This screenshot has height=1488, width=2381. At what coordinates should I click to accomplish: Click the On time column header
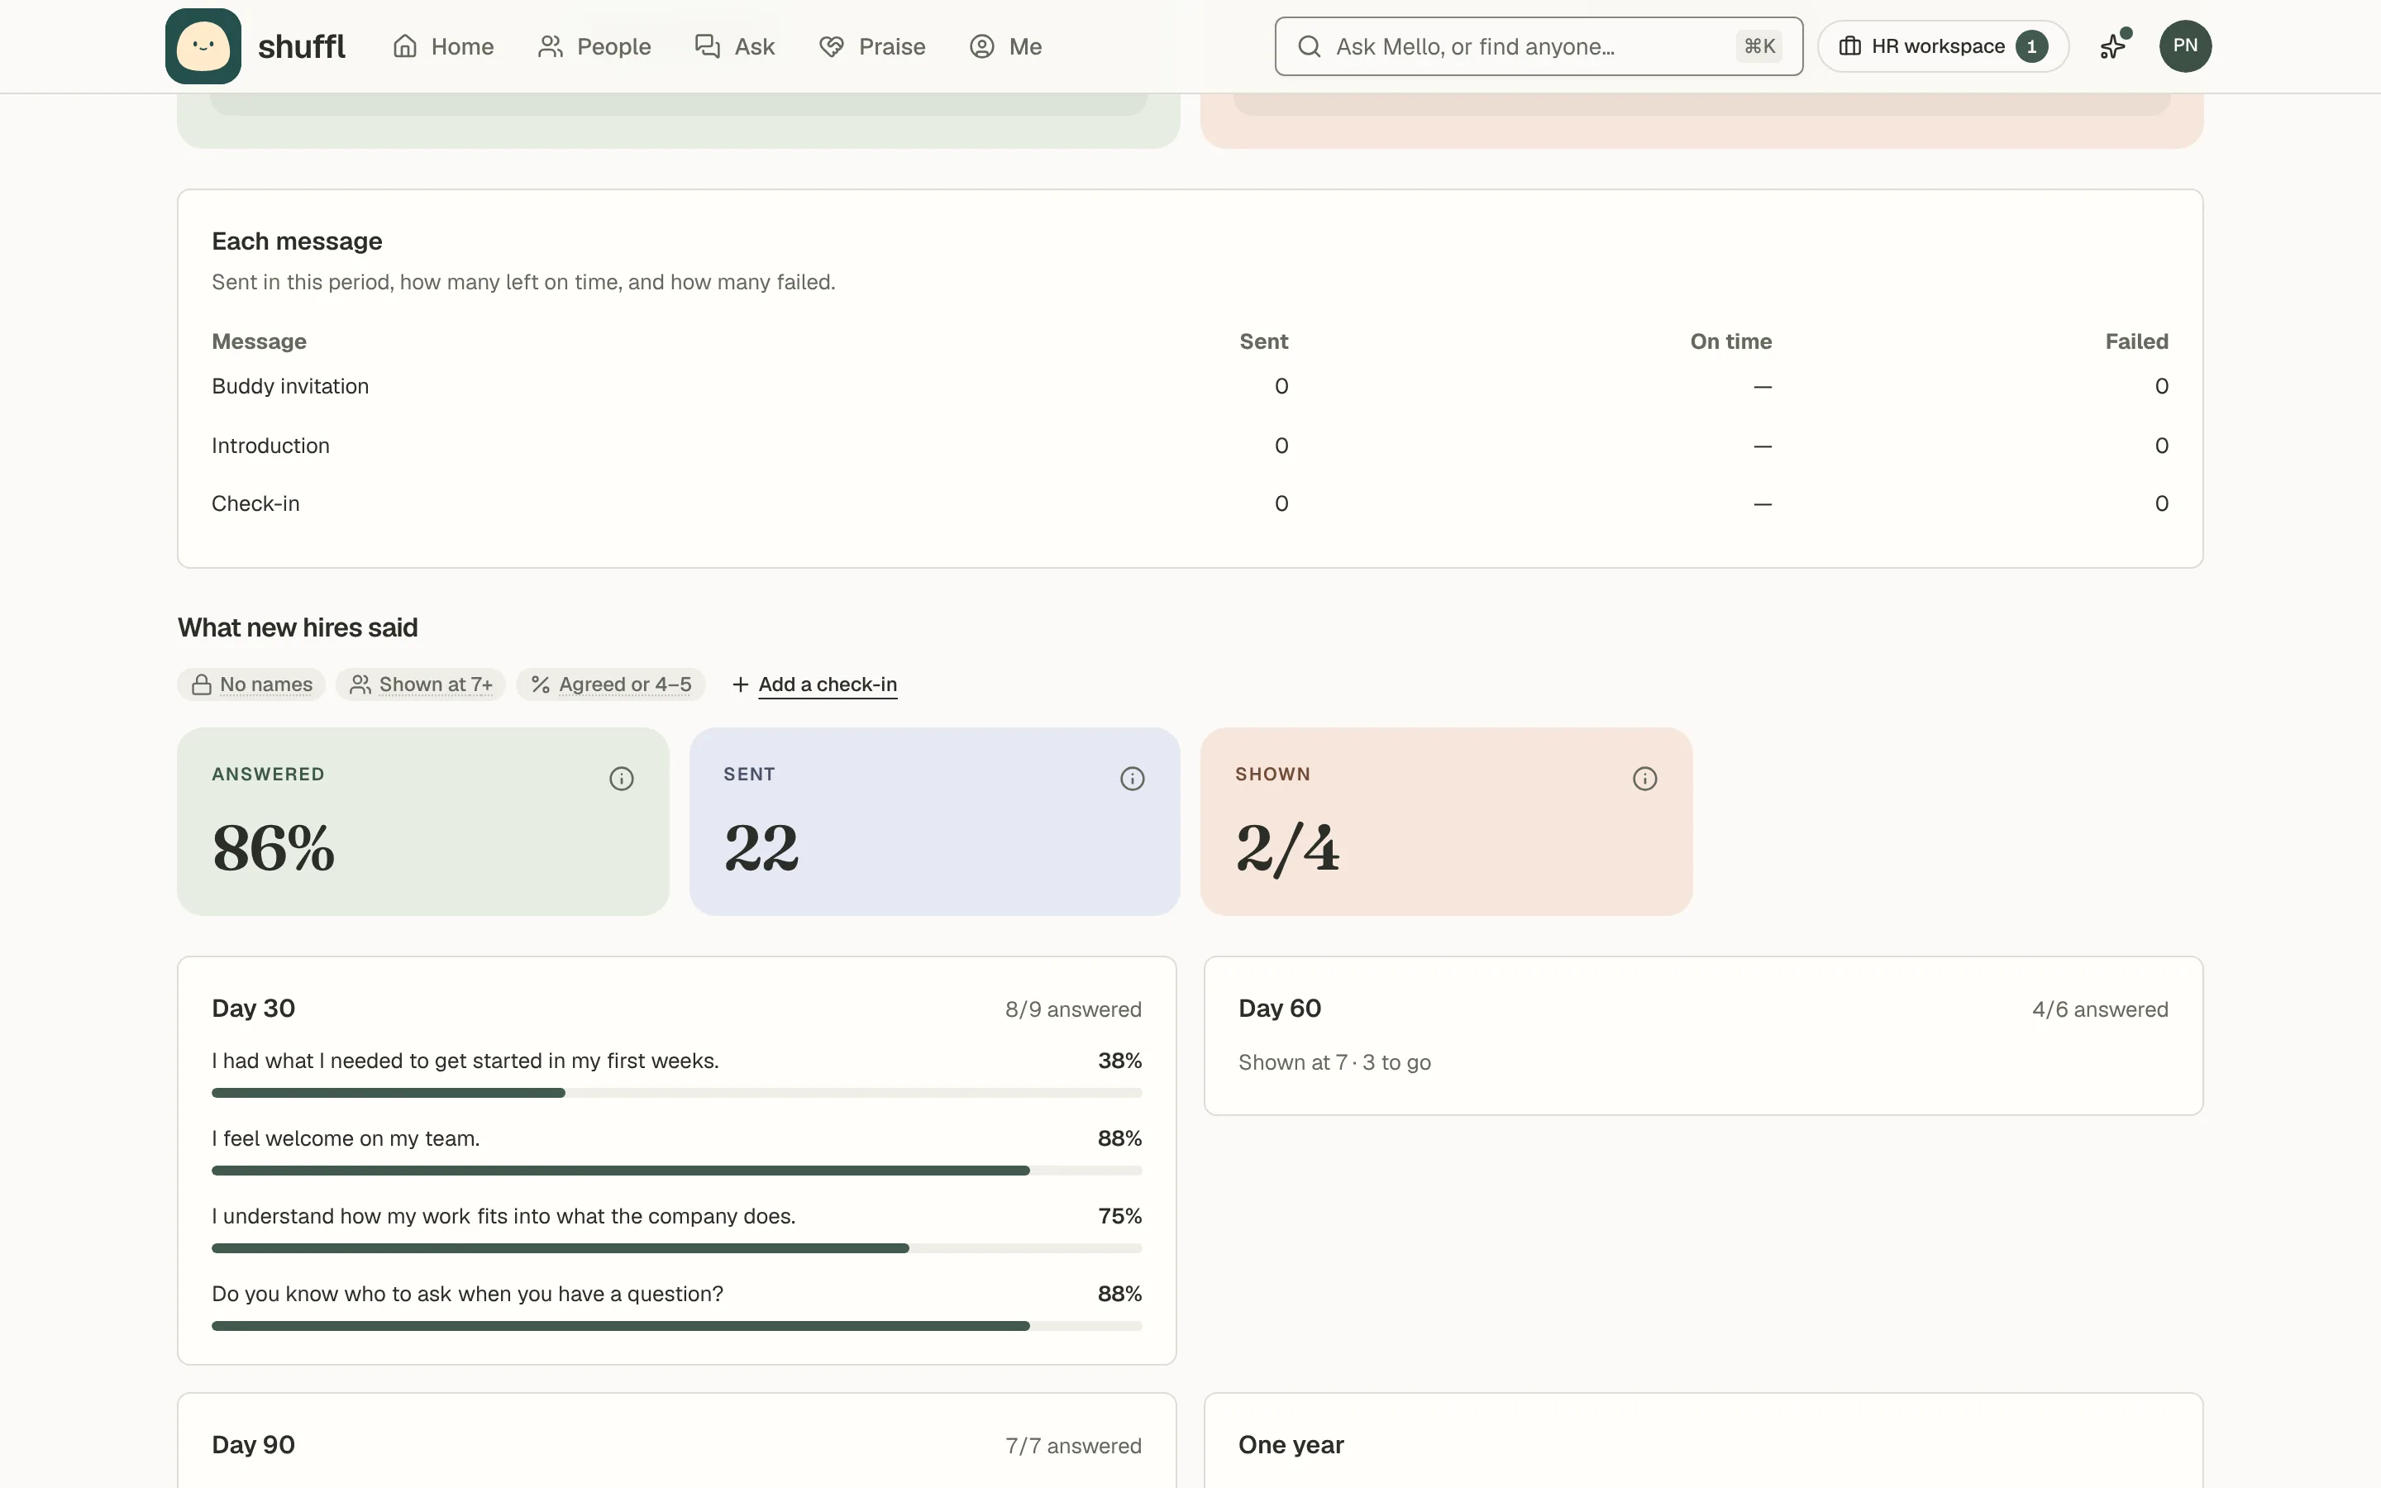tap(1730, 341)
